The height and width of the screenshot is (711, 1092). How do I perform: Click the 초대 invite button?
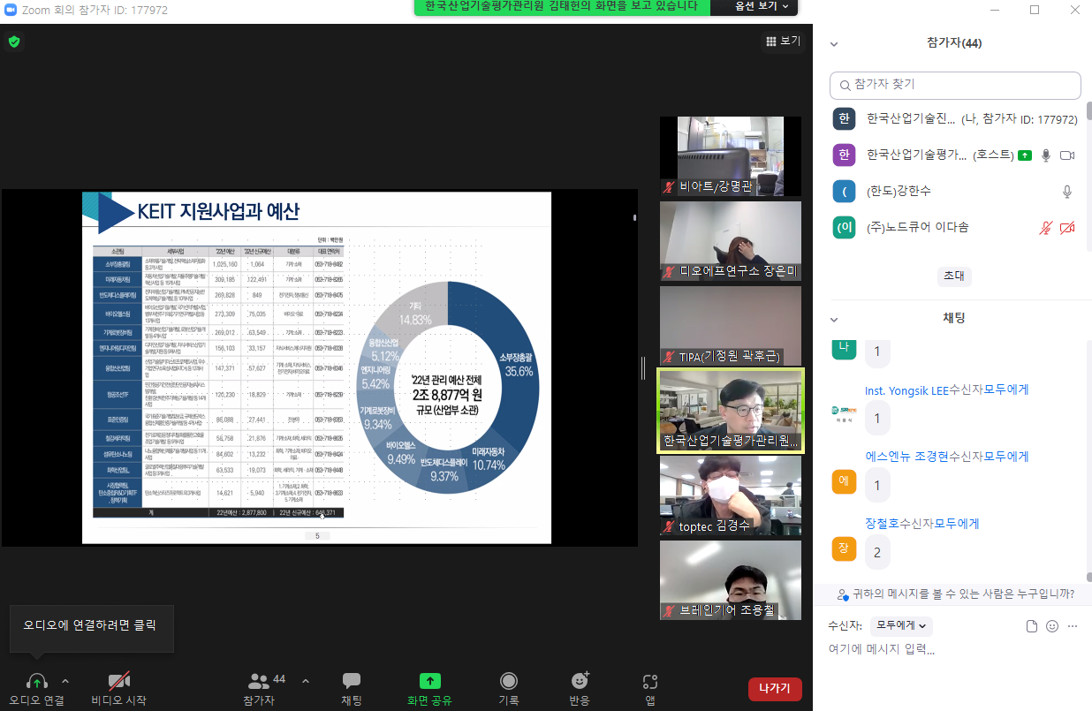pyautogui.click(x=954, y=276)
